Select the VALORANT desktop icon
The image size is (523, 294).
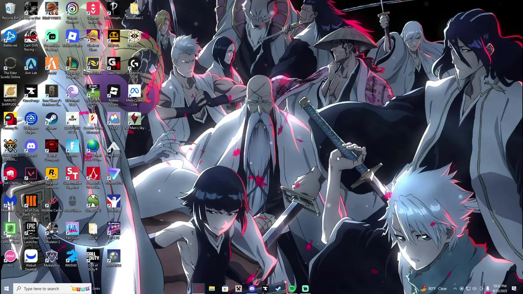point(31,176)
